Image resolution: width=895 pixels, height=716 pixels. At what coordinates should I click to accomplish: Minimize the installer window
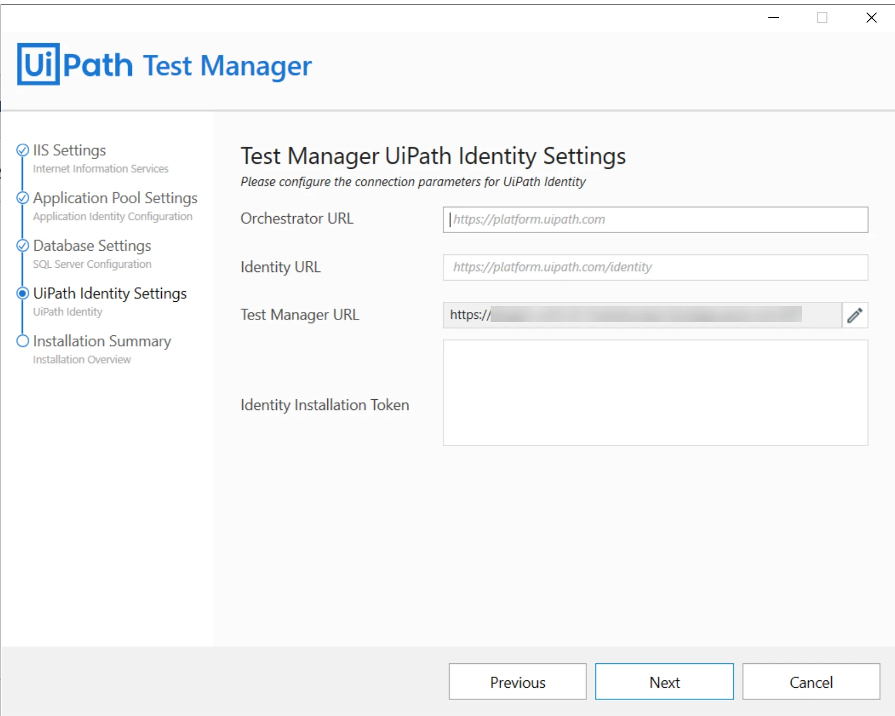[774, 18]
